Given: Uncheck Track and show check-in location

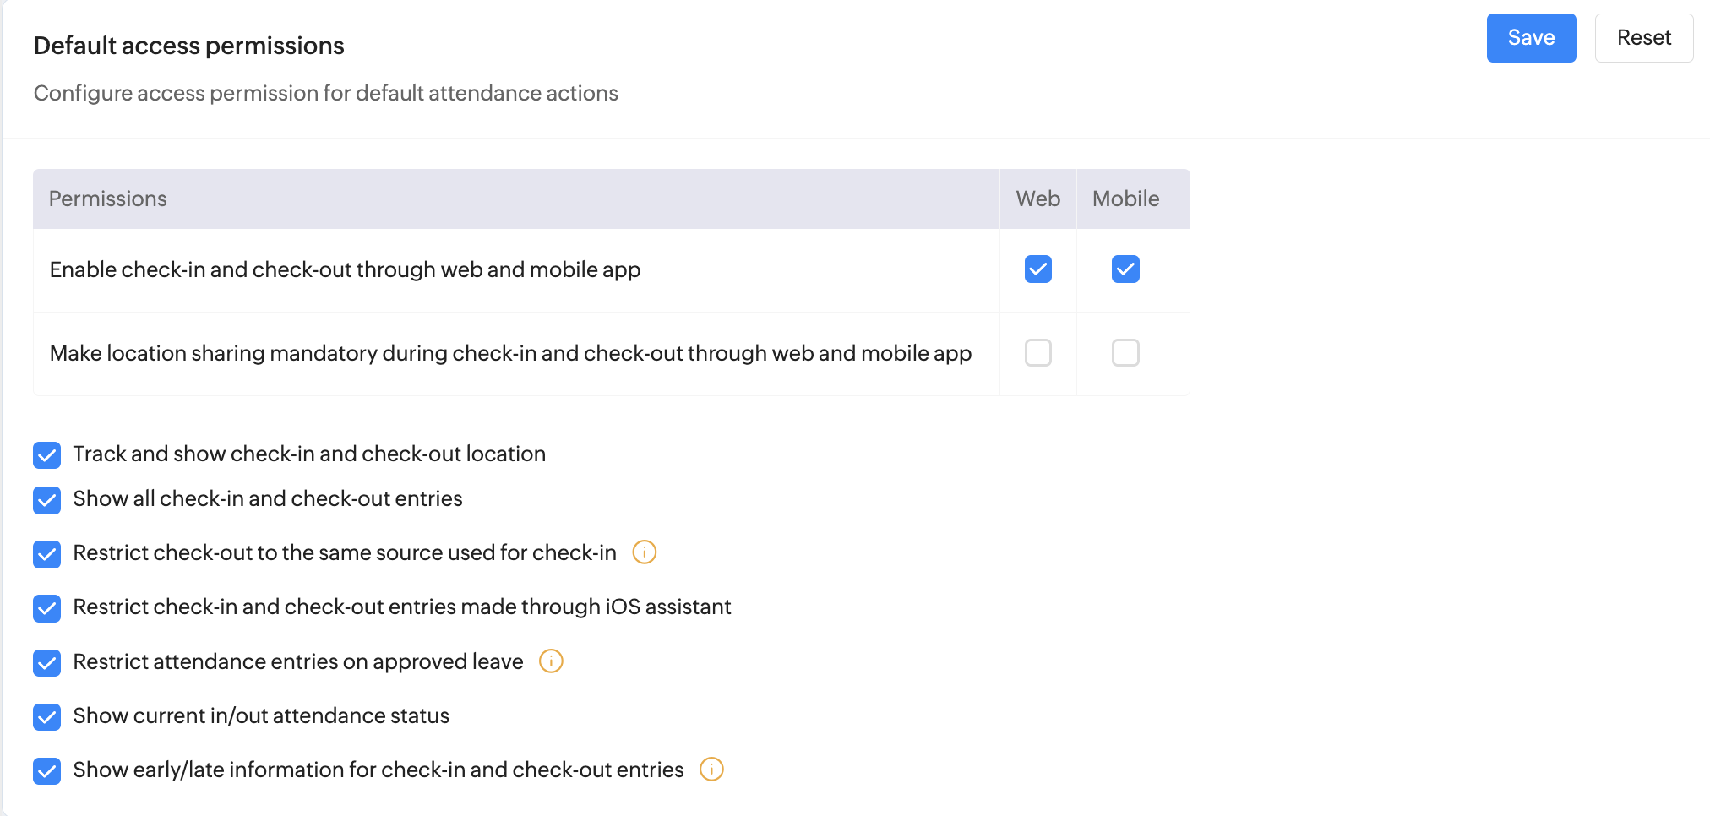Looking at the screenshot, I should click(47, 455).
